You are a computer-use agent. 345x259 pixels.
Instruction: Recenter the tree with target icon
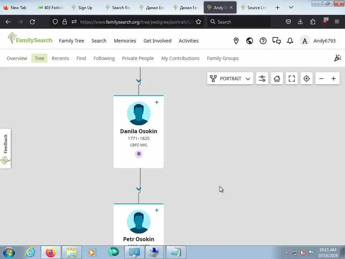[307, 78]
